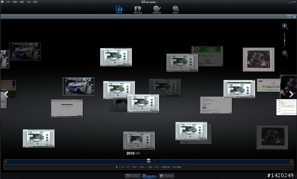The image size is (297, 179).
Task: Open the 文件 menu
Action: pyautogui.click(x=8, y=2)
